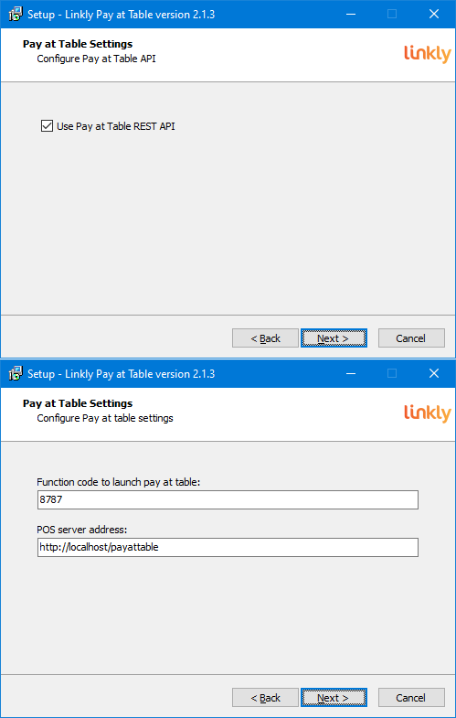This screenshot has height=718, width=456.
Task: Click the Linkly logo in the Configure Pay at table settings dialog
Action: pos(428,413)
